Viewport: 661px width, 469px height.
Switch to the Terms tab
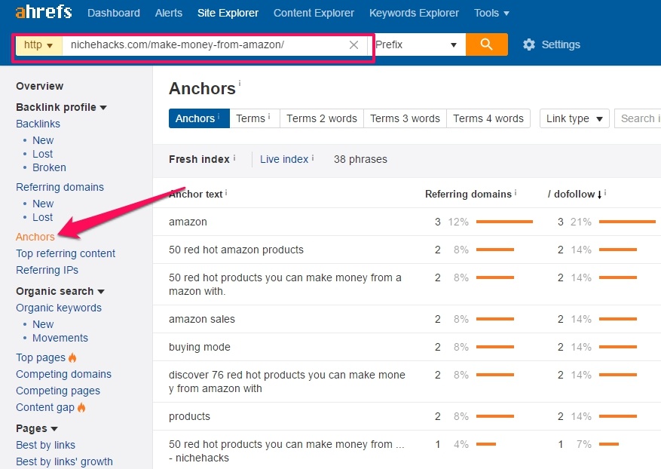255,118
